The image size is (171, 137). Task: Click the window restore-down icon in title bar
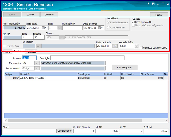(x=153, y=4)
